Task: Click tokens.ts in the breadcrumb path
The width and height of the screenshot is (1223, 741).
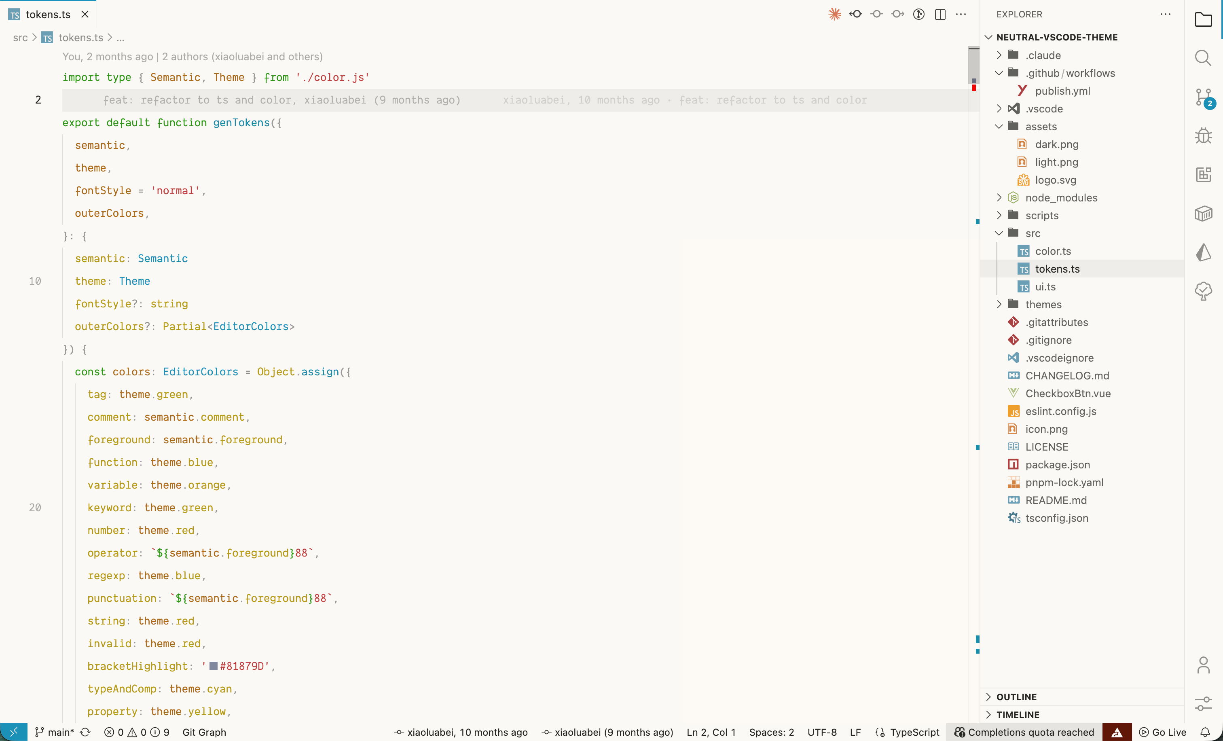Action: coord(81,37)
